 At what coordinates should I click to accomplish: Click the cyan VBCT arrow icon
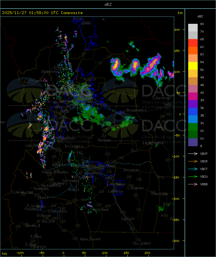193,169
